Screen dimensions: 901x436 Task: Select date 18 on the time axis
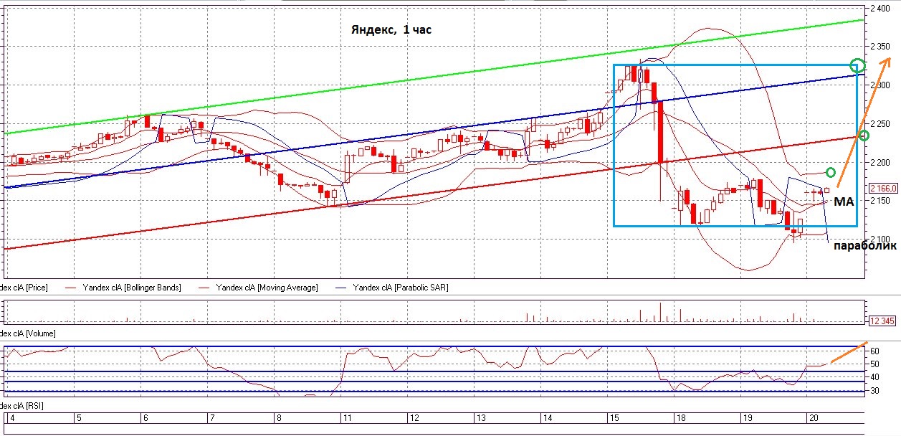[681, 418]
